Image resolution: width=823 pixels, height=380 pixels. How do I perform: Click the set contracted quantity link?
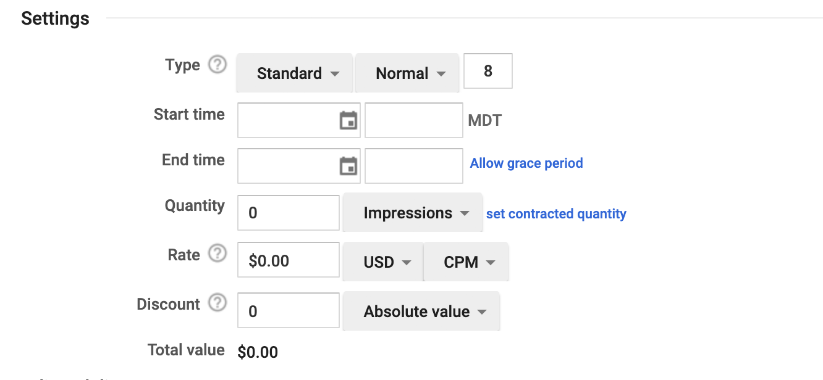[x=555, y=213]
